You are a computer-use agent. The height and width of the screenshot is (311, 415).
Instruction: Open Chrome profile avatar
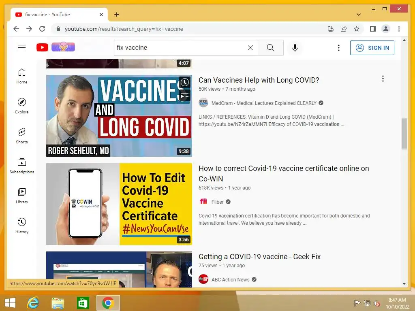(386, 29)
